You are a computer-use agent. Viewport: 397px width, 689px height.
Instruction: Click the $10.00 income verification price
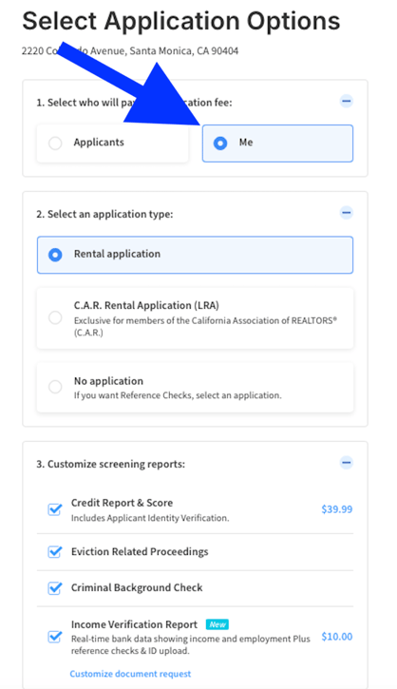pyautogui.click(x=337, y=637)
